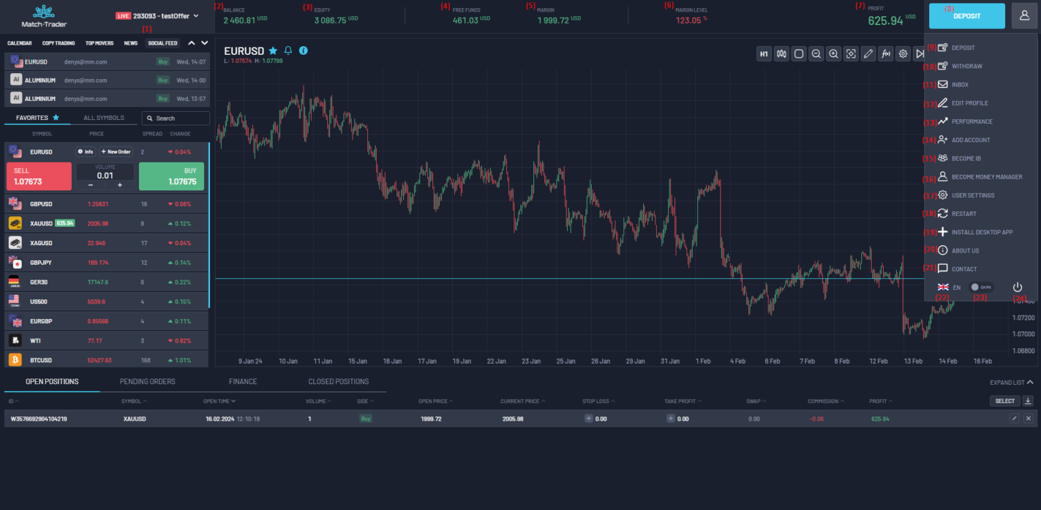Select the pencil drawing tool on the chart
The height and width of the screenshot is (510, 1041).
[868, 54]
